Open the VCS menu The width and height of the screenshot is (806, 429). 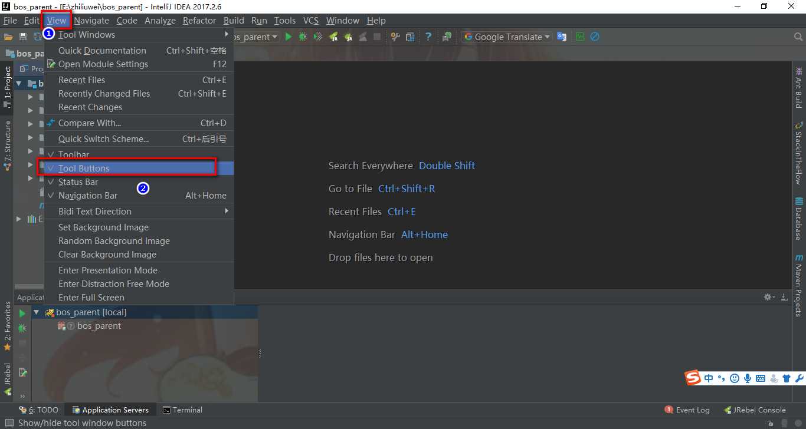[x=311, y=21]
